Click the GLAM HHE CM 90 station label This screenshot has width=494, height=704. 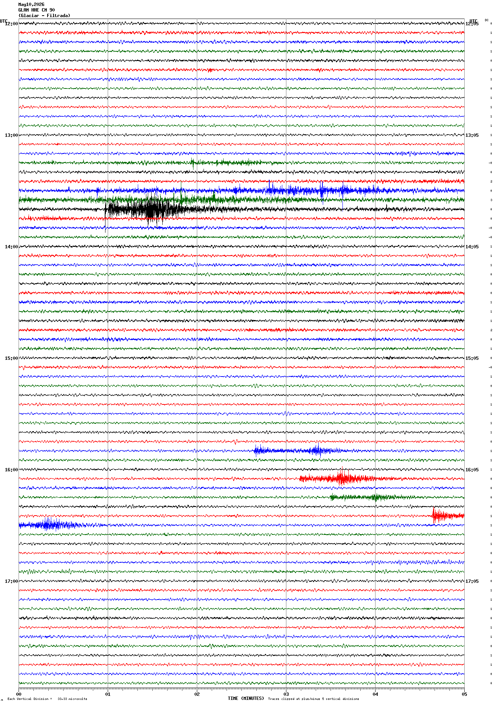[x=36, y=10]
